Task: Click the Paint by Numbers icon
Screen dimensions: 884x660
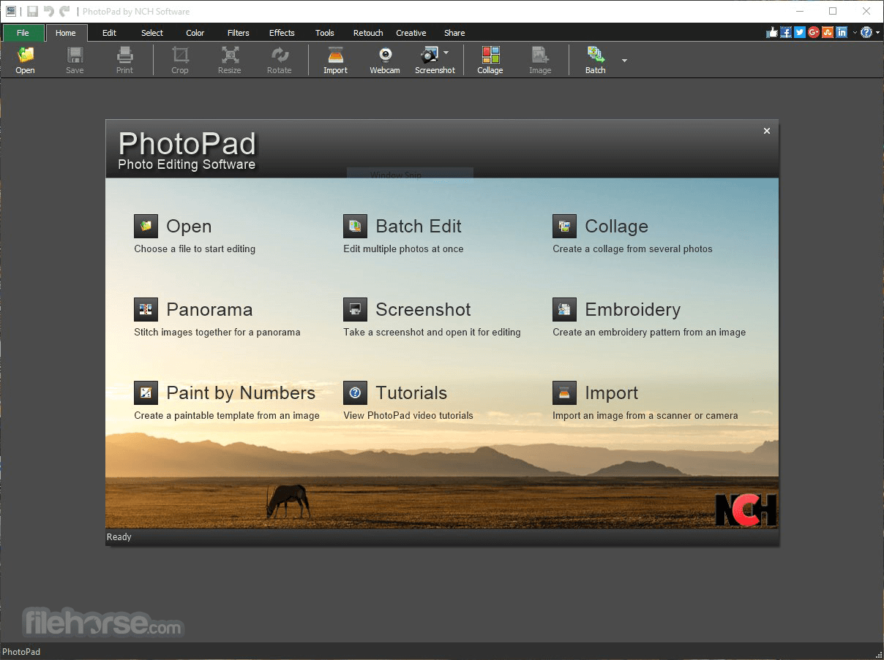Action: click(x=146, y=392)
